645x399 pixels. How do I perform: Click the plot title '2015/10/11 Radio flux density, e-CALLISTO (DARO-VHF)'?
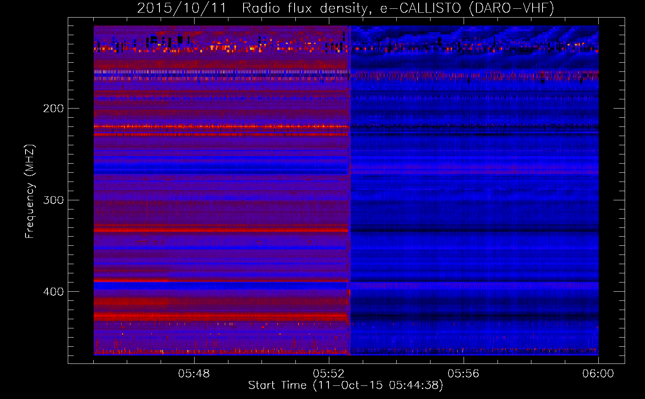pyautogui.click(x=346, y=8)
